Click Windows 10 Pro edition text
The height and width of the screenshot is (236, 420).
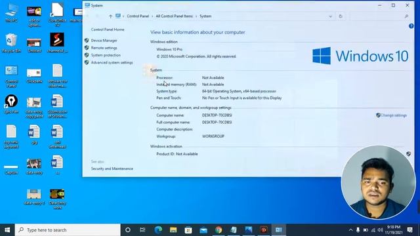pyautogui.click(x=169, y=50)
